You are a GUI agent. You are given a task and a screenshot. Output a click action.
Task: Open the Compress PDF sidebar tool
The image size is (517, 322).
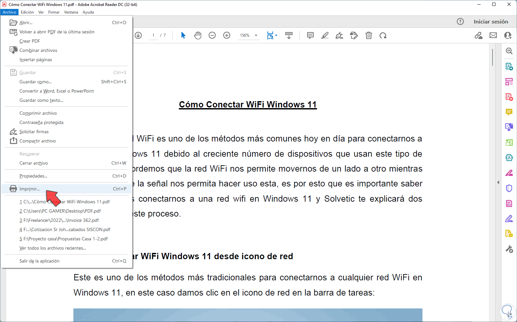pyautogui.click(x=509, y=158)
